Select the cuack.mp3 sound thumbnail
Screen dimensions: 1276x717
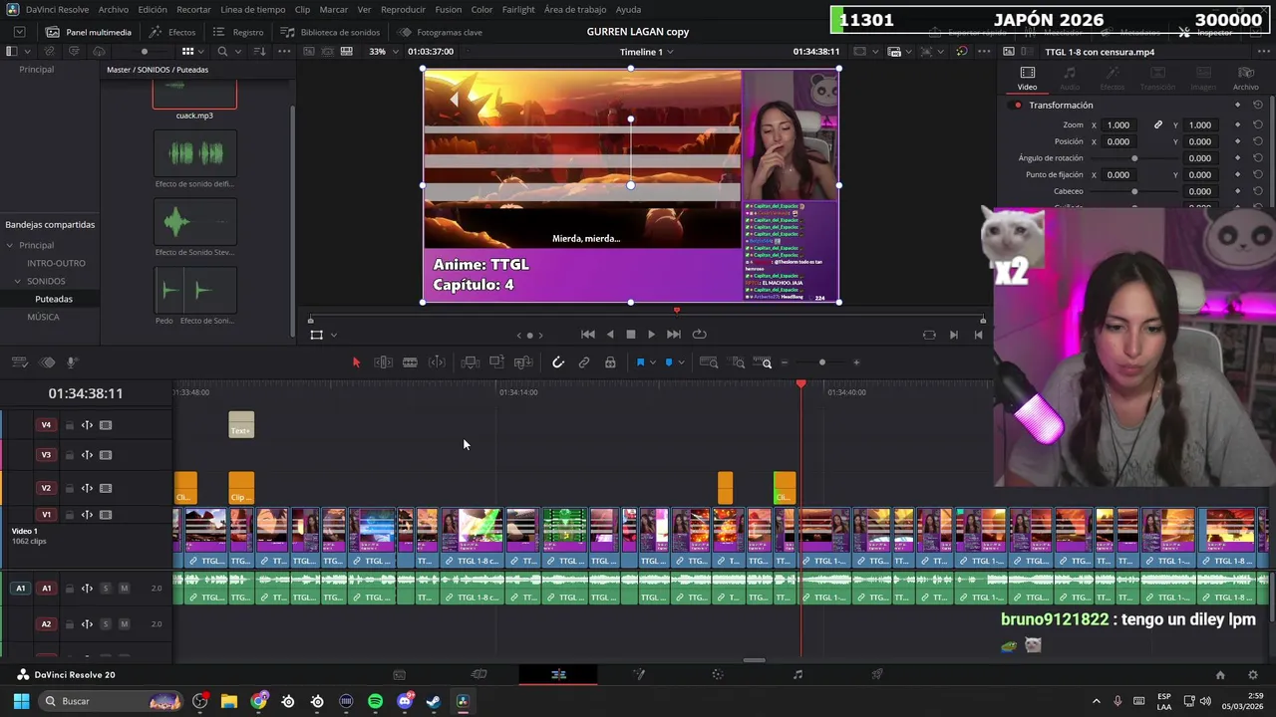(x=194, y=97)
